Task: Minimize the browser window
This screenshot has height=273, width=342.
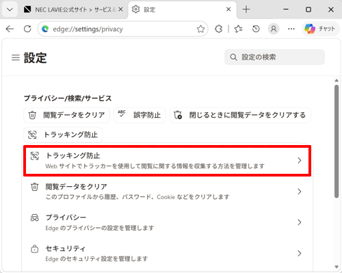Action: tap(286, 10)
